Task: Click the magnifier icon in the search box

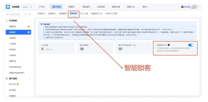Action: pyautogui.click(x=26, y=14)
